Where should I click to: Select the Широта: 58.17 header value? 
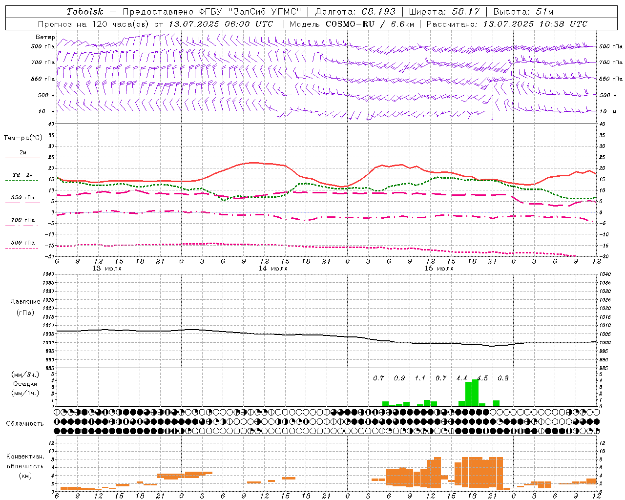pos(444,12)
